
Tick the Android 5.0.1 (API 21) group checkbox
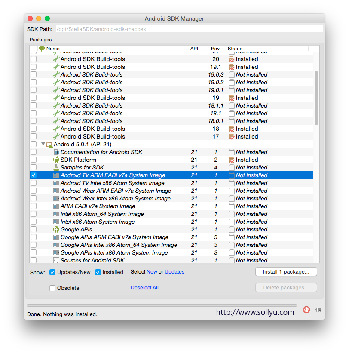click(34, 144)
